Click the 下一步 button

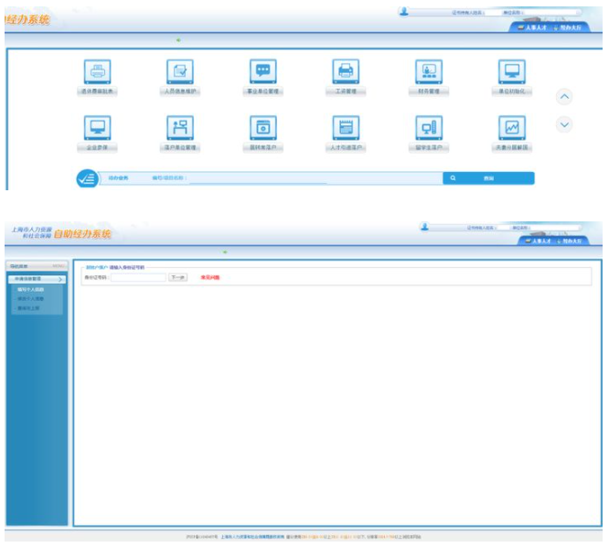[178, 277]
